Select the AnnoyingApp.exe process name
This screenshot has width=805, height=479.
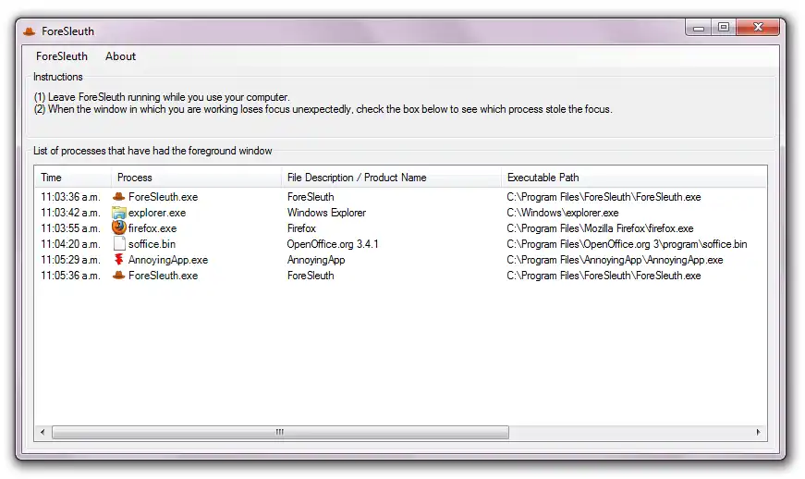168,260
